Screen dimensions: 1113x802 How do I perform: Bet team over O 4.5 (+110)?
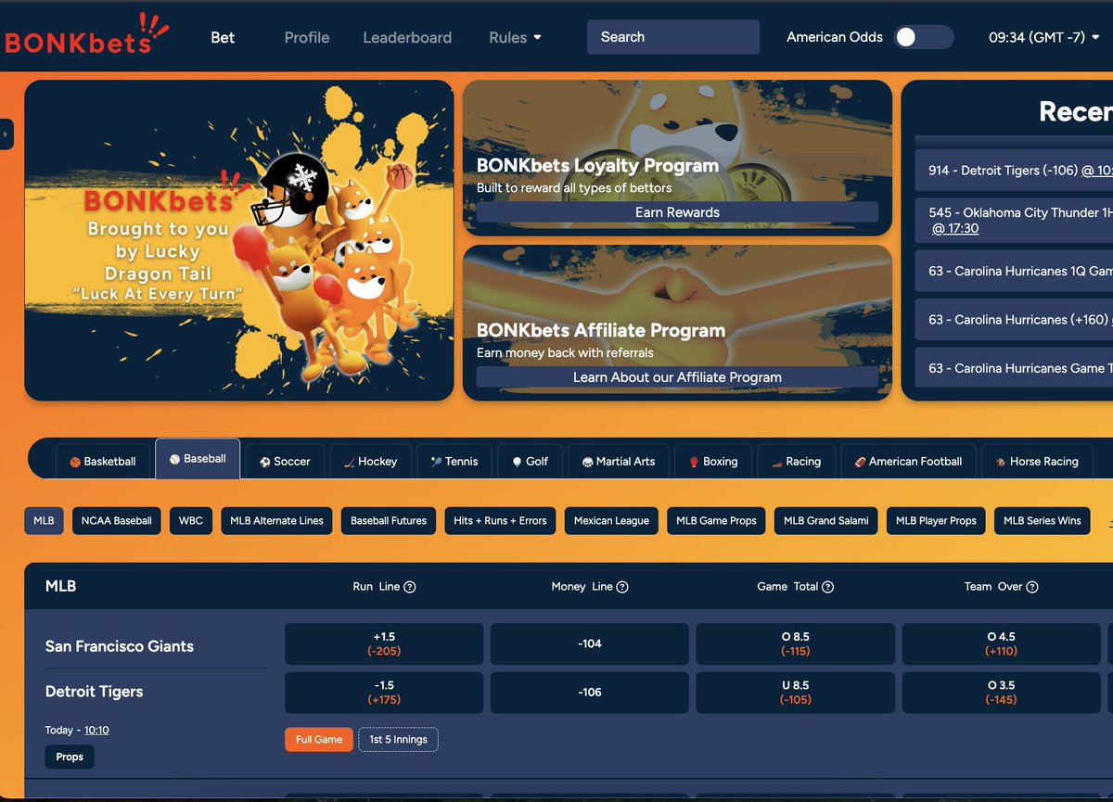pos(1002,643)
